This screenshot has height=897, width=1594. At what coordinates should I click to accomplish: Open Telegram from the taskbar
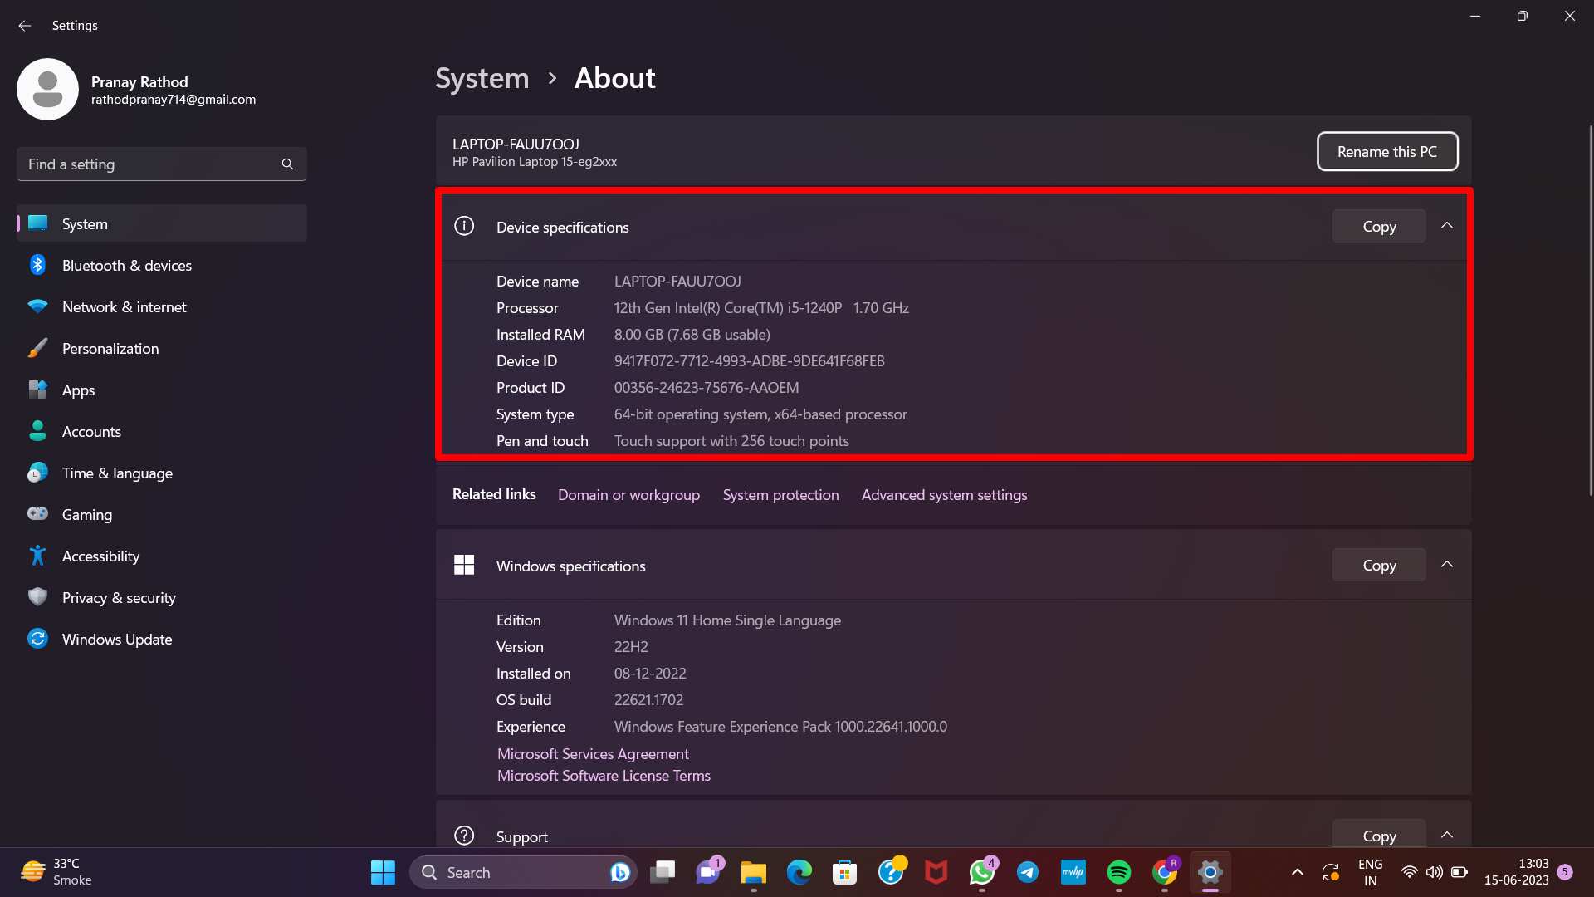pos(1028,872)
